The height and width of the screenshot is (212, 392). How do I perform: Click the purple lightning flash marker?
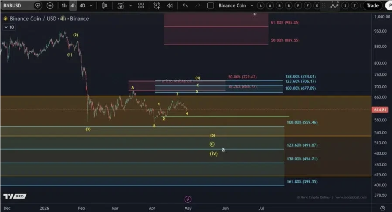click(x=188, y=199)
